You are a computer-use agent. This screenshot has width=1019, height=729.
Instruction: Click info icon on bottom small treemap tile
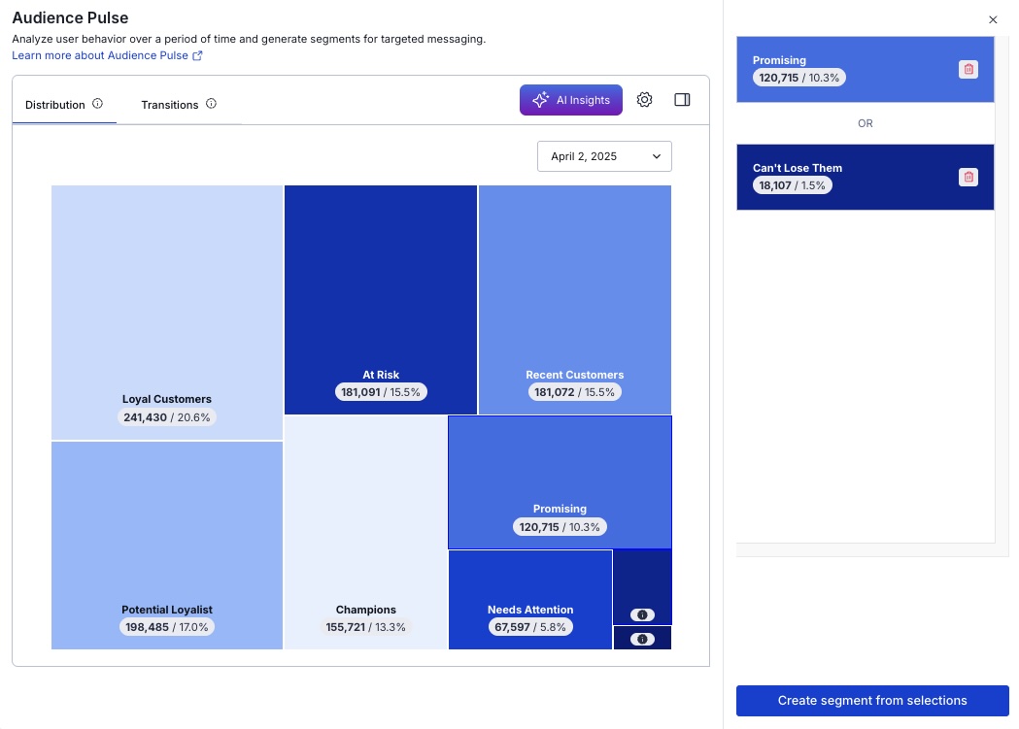642,639
